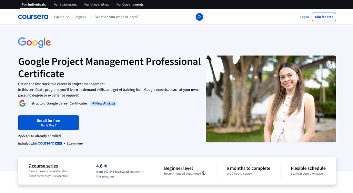Image resolution: width=353 pixels, height=193 pixels.
Task: Click the Coursera Plus logo badge
Action: [x=50, y=143]
